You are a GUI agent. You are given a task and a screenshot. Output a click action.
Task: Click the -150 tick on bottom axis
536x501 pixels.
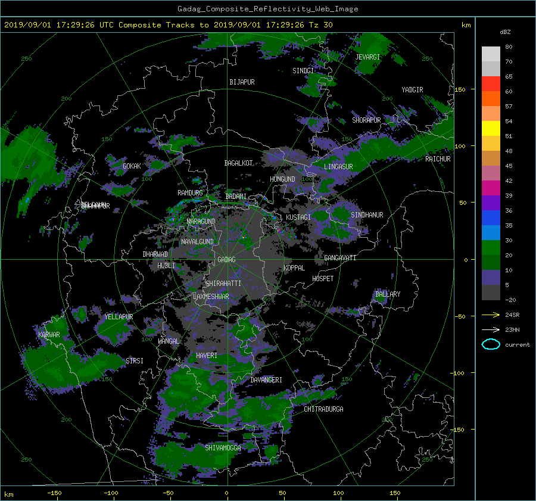[x=54, y=493]
